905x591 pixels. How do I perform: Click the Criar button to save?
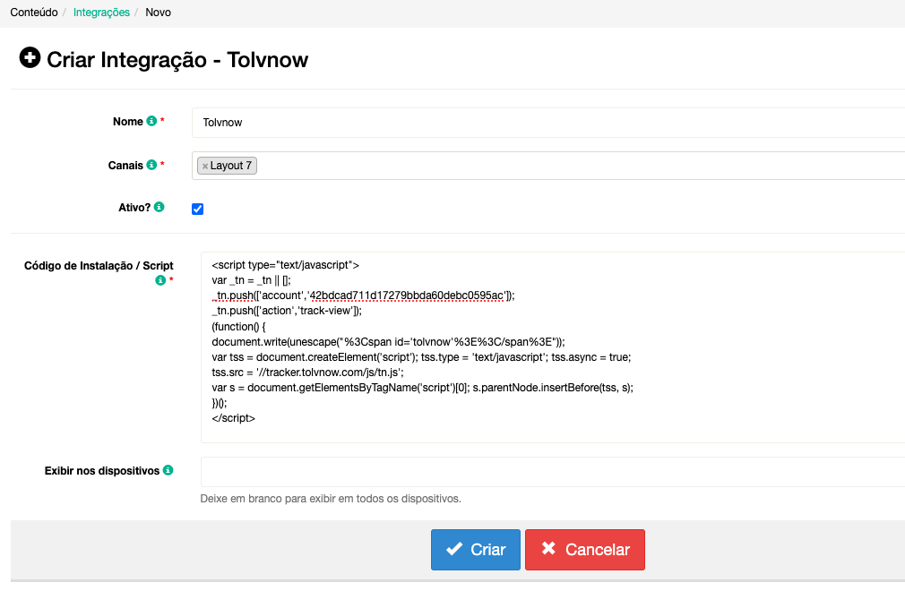476,550
